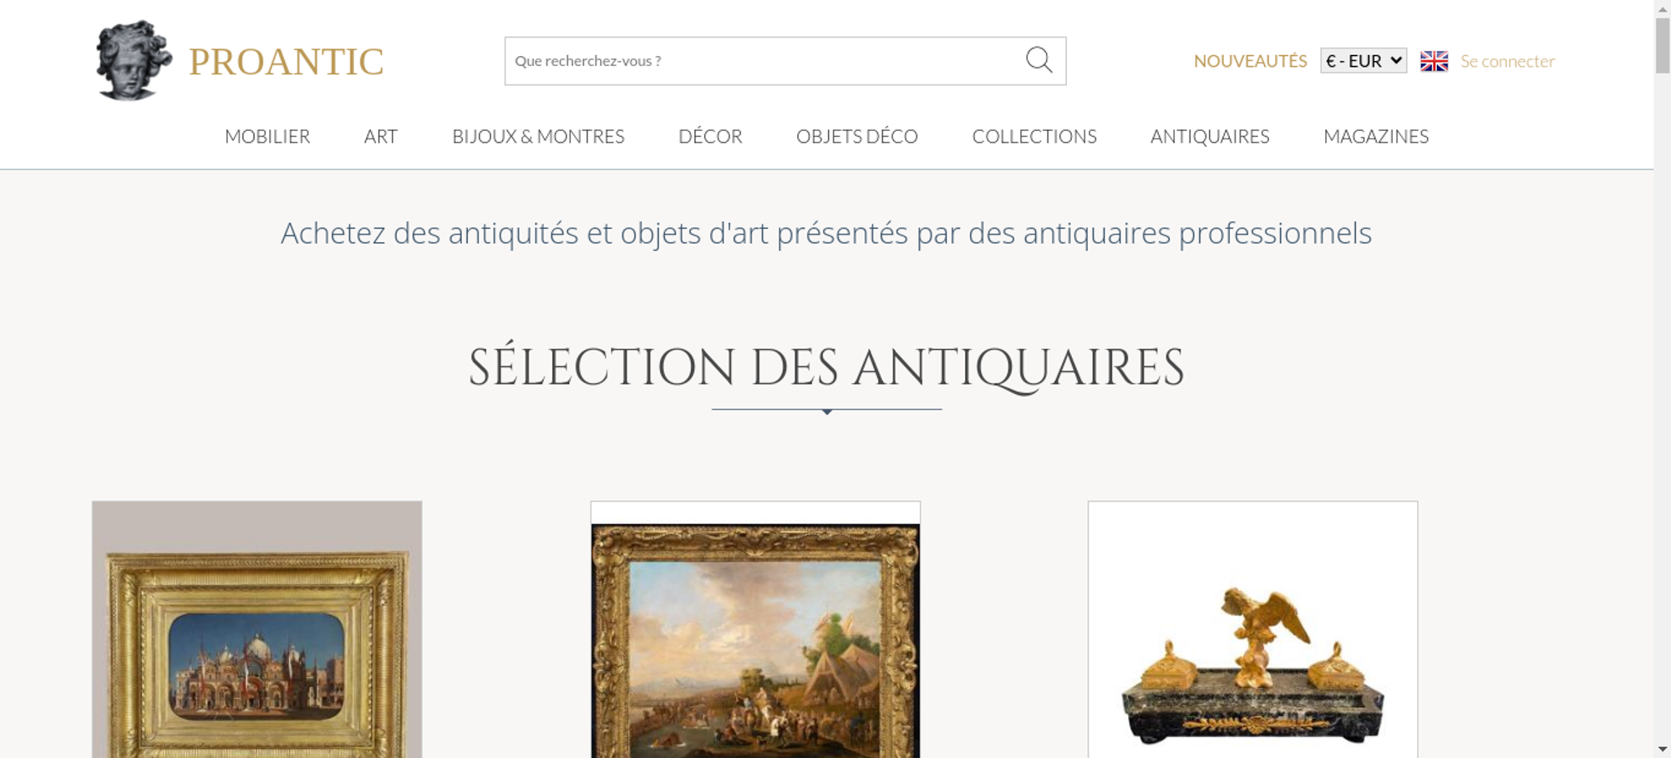1671x758 pixels.
Task: Open the DÉCOR menu
Action: (710, 136)
